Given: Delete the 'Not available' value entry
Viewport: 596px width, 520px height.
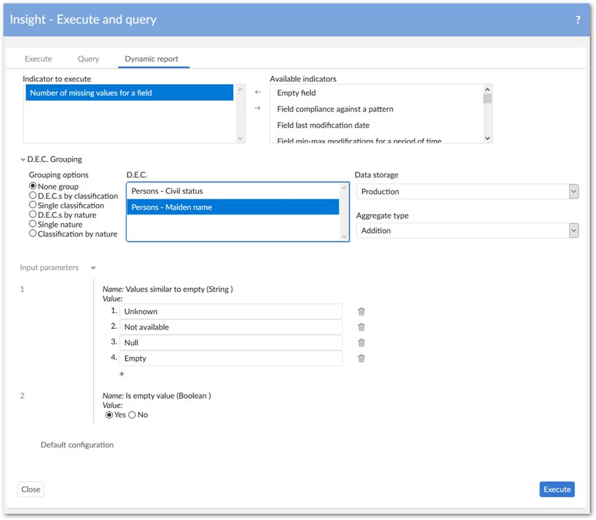Looking at the screenshot, I should pos(361,327).
